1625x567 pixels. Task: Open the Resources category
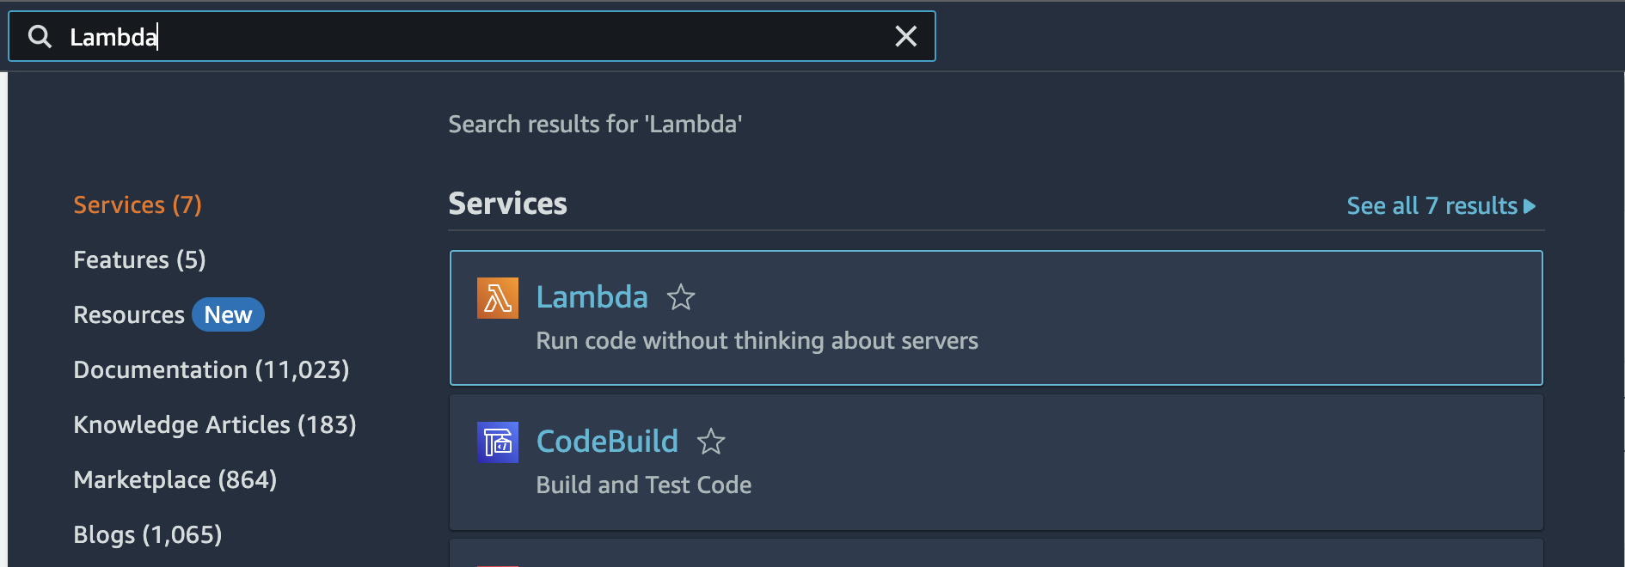tap(129, 315)
